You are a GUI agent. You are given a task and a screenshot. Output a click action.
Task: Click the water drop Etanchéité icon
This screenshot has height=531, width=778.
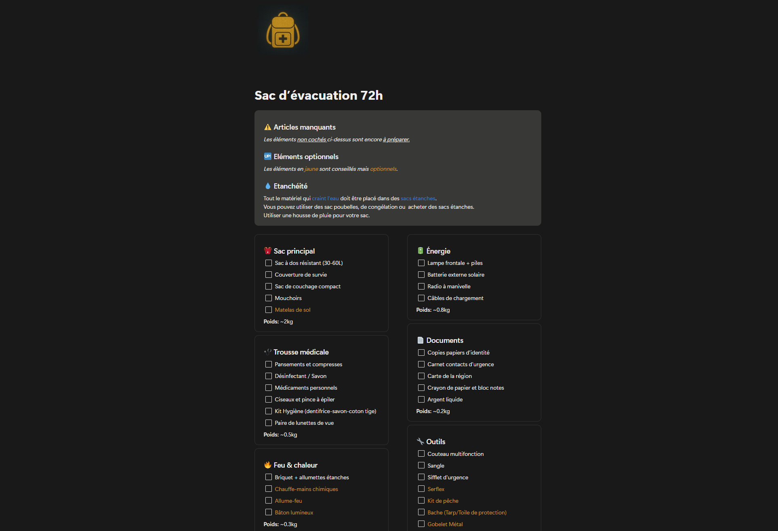click(x=267, y=186)
